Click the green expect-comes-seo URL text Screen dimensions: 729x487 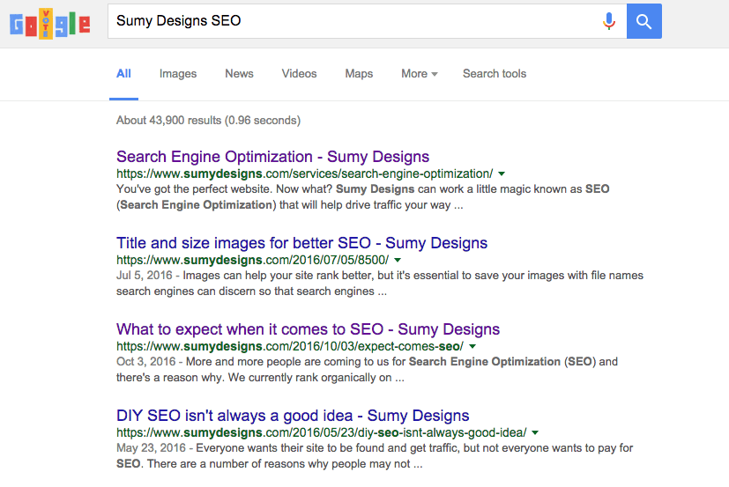(290, 347)
